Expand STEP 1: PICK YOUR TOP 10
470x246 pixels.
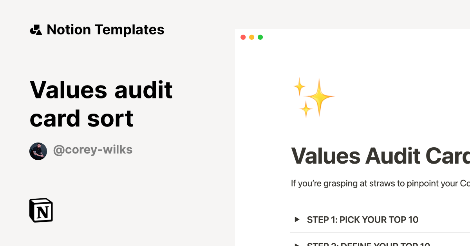tap(362, 220)
